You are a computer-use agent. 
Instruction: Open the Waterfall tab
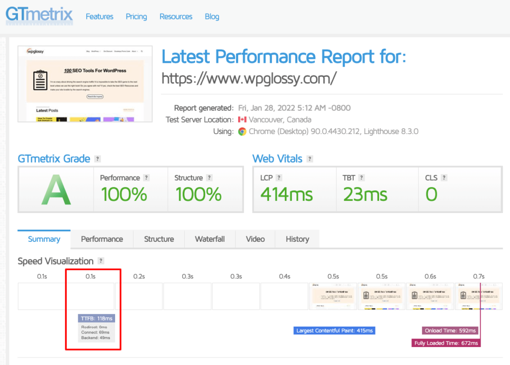click(x=210, y=239)
